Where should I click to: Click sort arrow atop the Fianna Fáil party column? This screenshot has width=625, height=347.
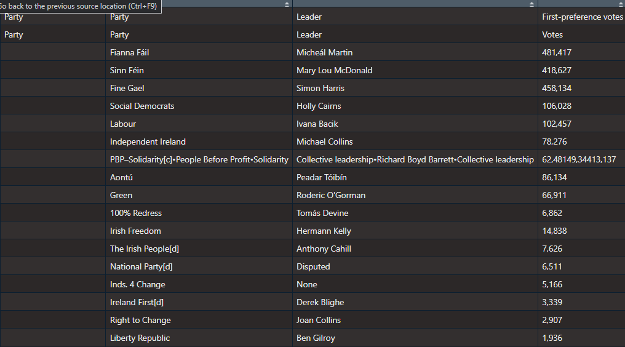pyautogui.click(x=287, y=4)
